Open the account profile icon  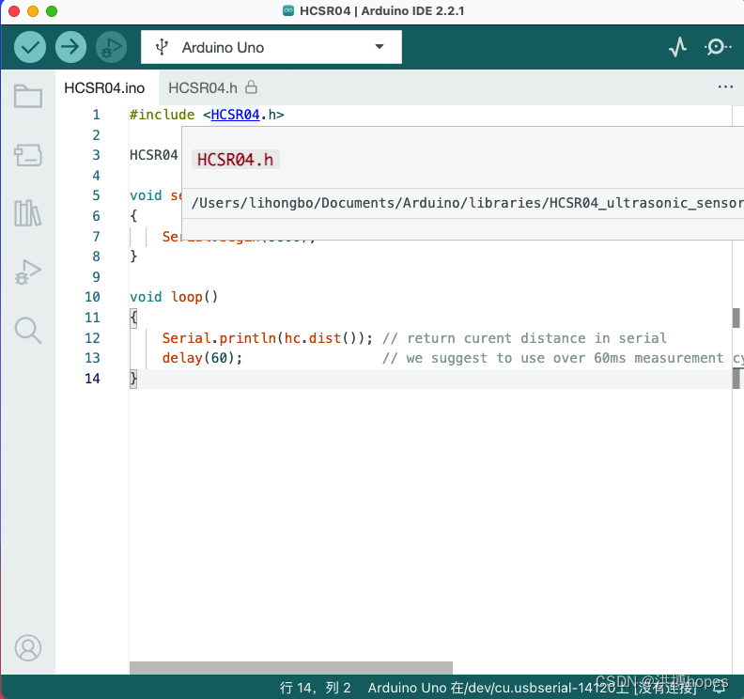click(x=28, y=647)
